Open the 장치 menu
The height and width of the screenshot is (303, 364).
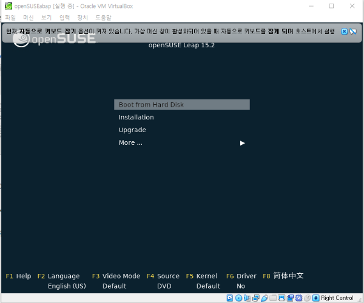[x=83, y=18]
